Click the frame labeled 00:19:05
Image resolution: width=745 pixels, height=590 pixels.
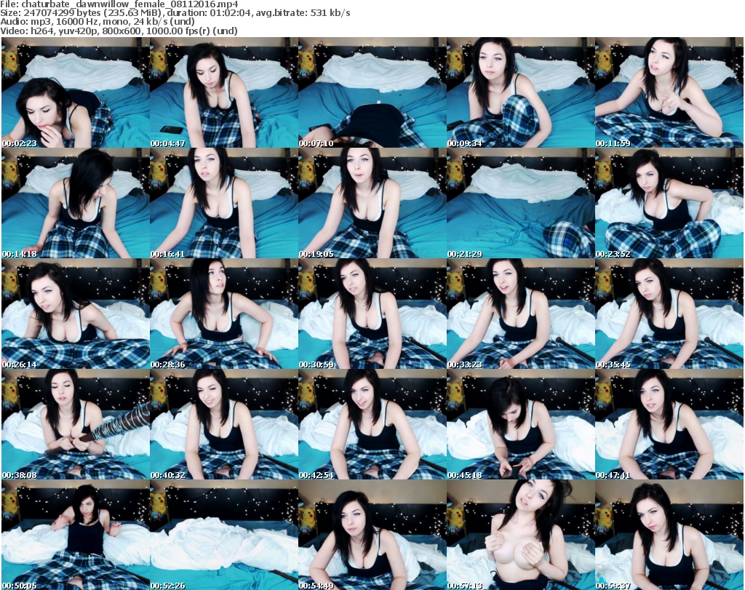[372, 203]
